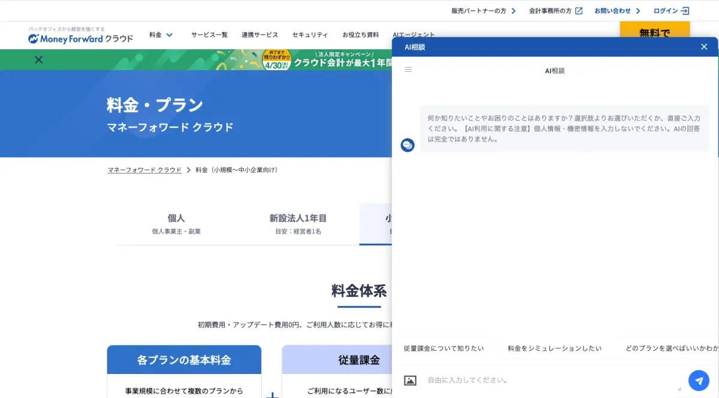Click the login arrow icon next to ログイン
This screenshot has width=719, height=398.
tap(685, 11)
